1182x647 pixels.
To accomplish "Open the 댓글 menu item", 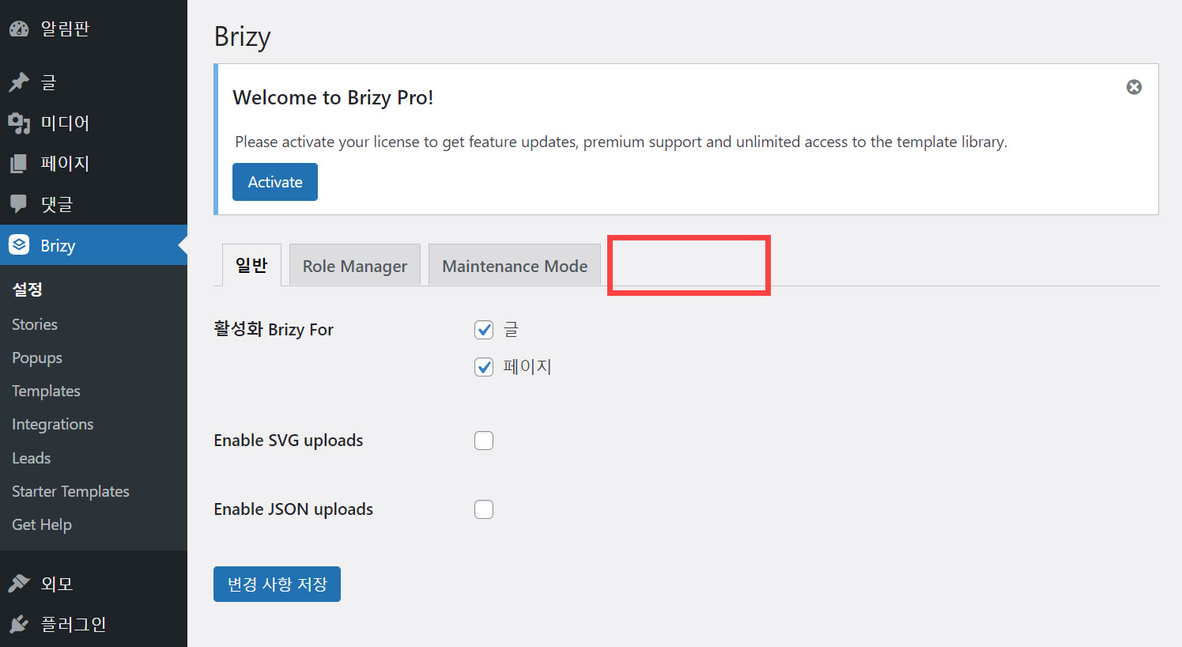I will click(57, 204).
